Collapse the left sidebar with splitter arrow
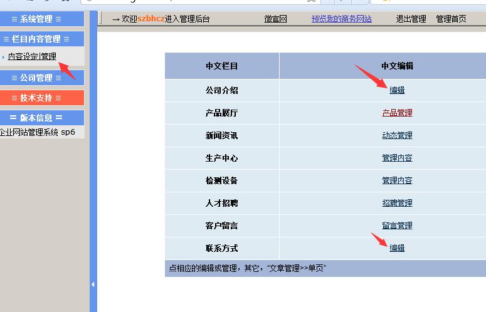Image resolution: width=486 pixels, height=312 pixels. pos(93,284)
